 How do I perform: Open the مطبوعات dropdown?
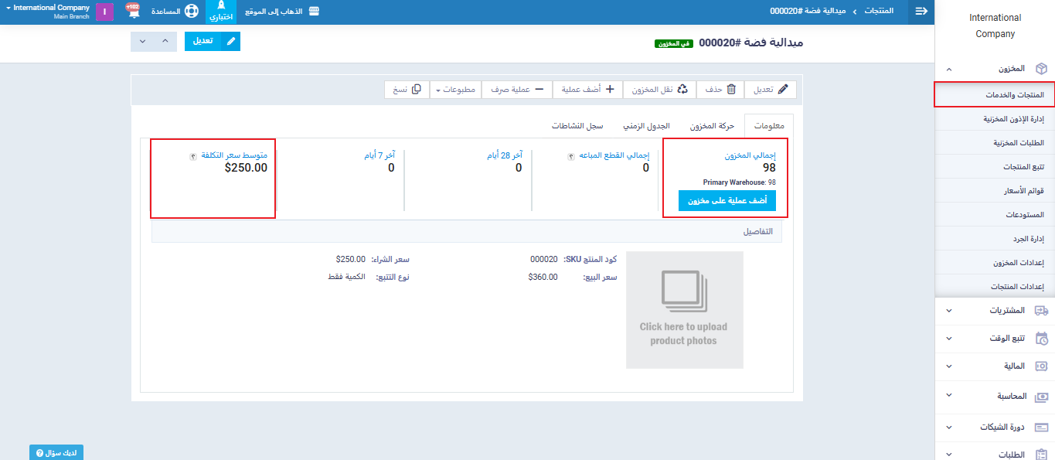[455, 90]
